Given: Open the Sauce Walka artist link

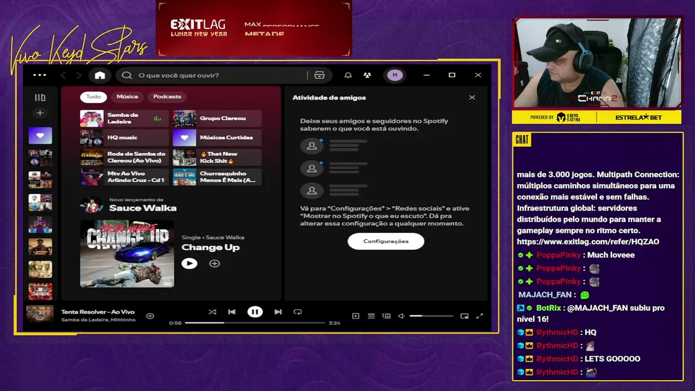Looking at the screenshot, I should pyautogui.click(x=143, y=208).
